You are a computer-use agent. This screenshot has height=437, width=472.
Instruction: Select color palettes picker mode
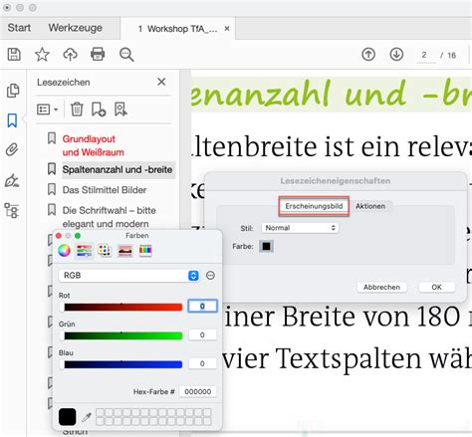[105, 250]
